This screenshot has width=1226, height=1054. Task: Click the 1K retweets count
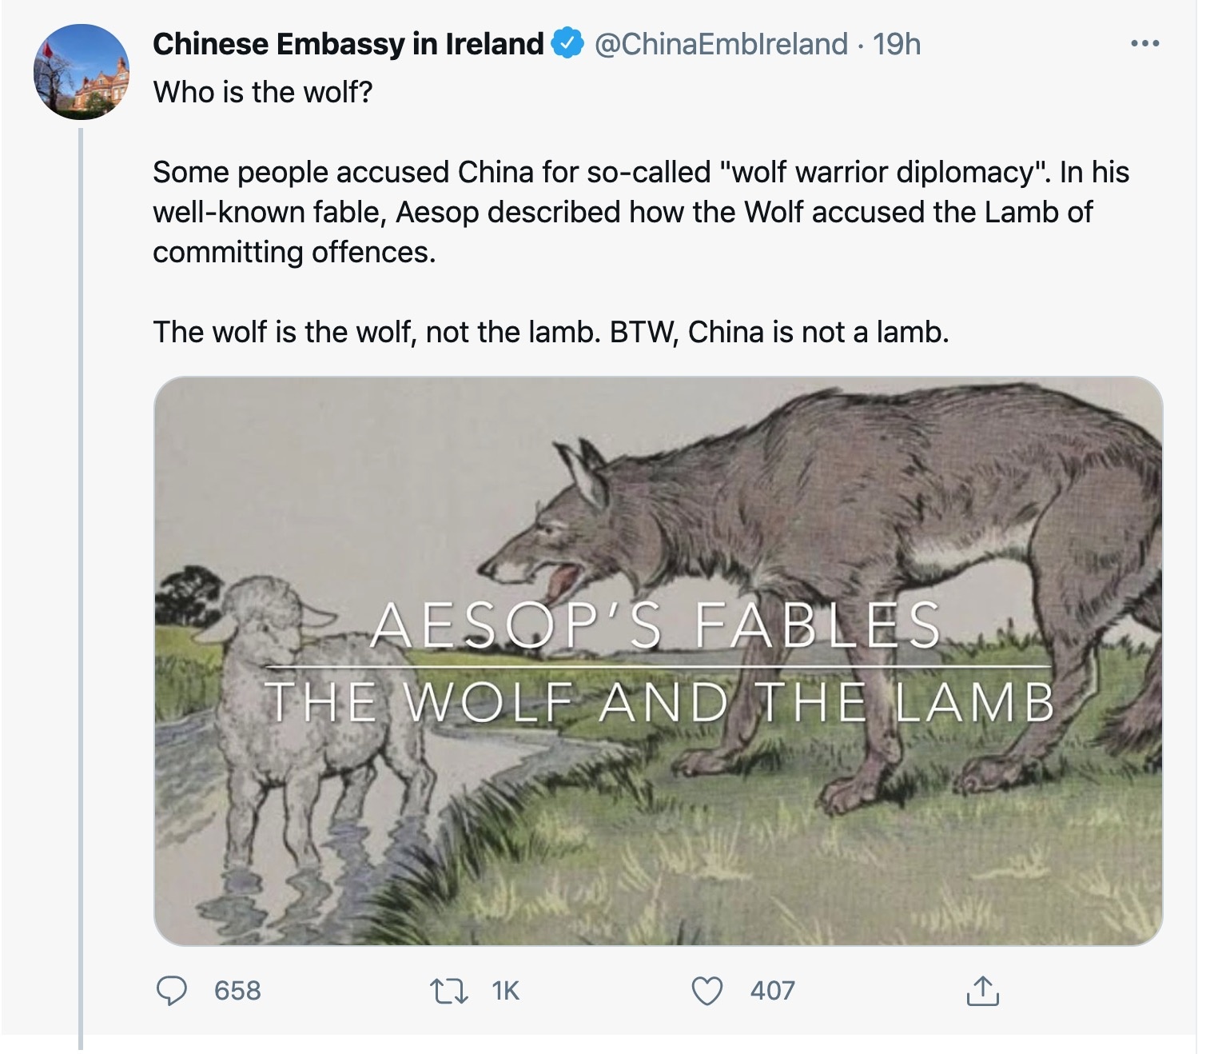tap(506, 991)
